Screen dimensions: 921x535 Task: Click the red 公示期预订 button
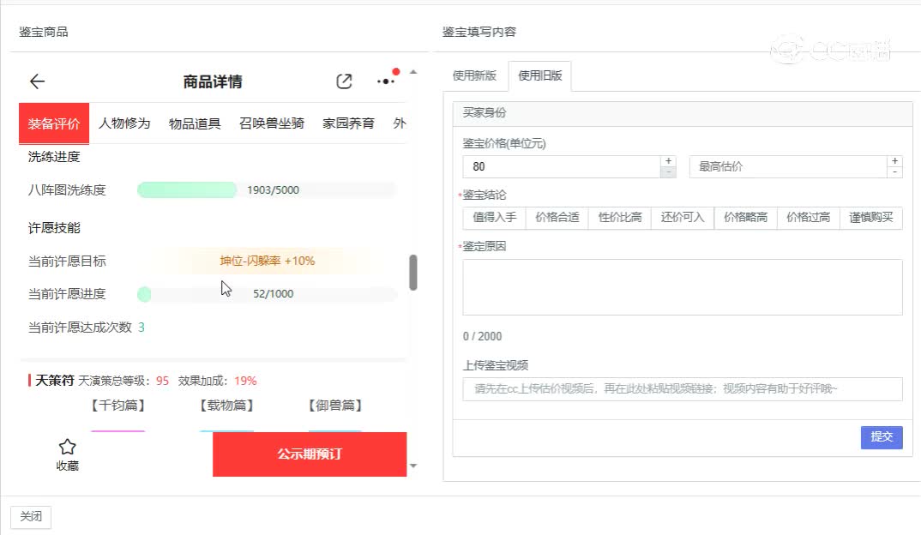click(x=309, y=454)
